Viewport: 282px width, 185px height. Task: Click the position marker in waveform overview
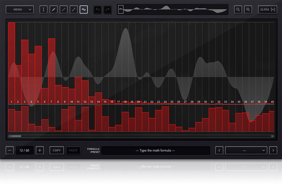[x=121, y=9]
